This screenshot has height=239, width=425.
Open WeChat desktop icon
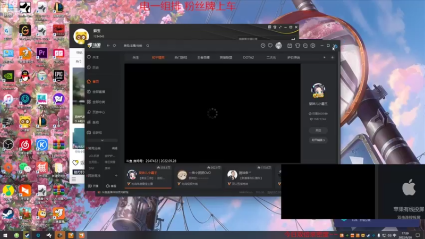25,168
